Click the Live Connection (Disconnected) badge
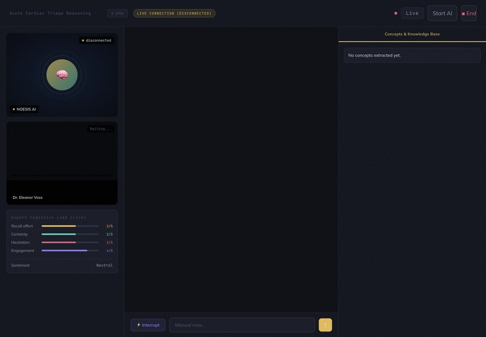The image size is (486, 337). click(174, 13)
